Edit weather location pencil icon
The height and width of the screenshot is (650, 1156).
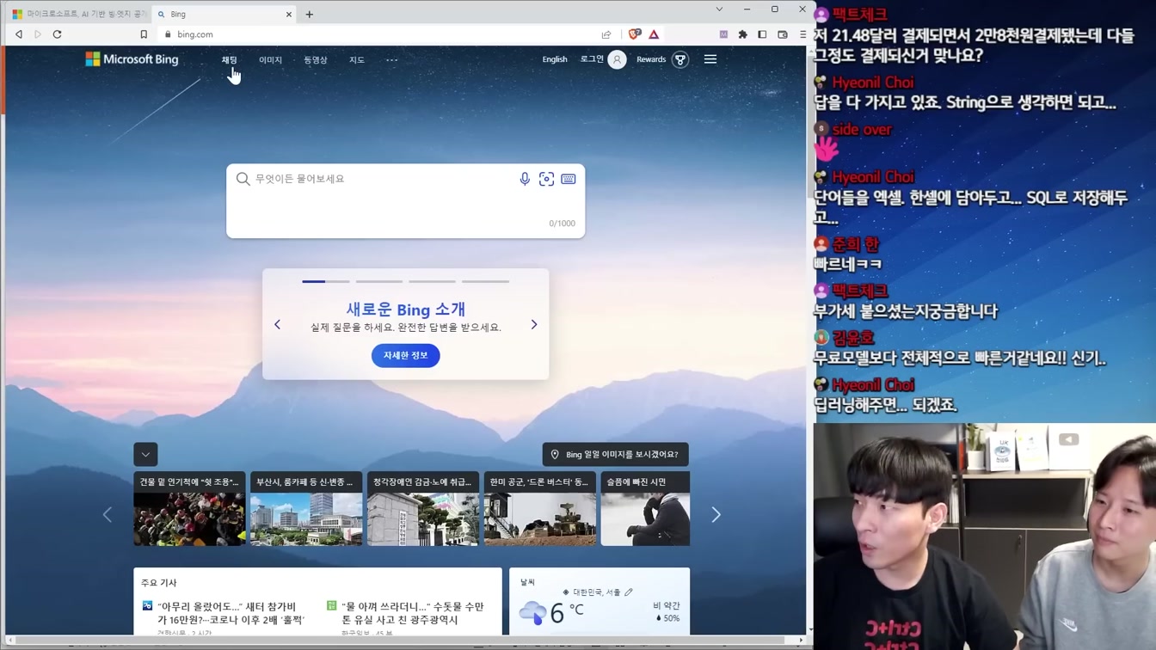[629, 592]
